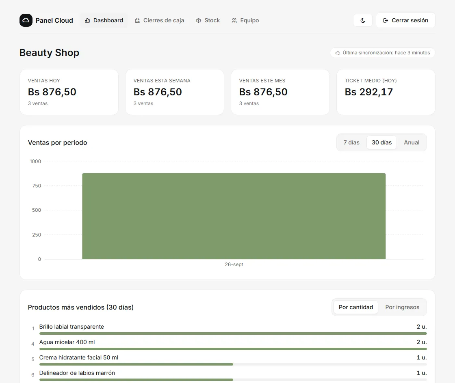Open the Dashboard nav item
This screenshot has height=383, width=455.
coord(104,20)
